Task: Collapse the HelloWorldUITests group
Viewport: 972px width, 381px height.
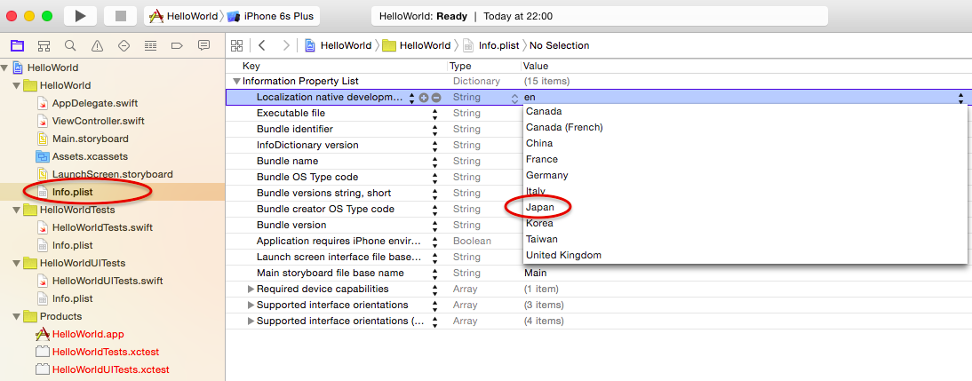Action: 17,263
